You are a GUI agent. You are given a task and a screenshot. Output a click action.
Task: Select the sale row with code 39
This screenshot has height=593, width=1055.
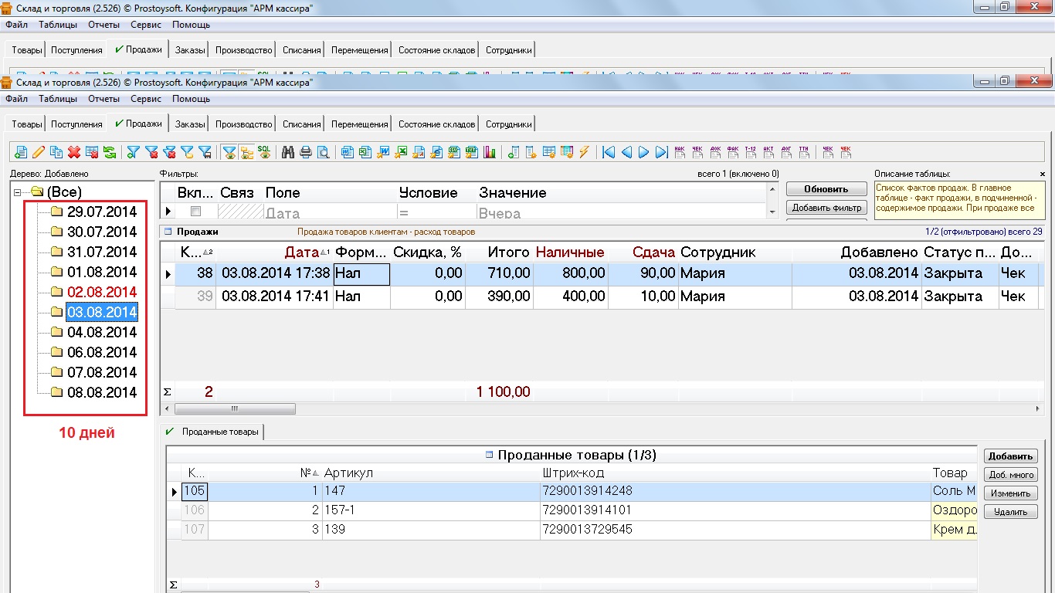click(602, 296)
